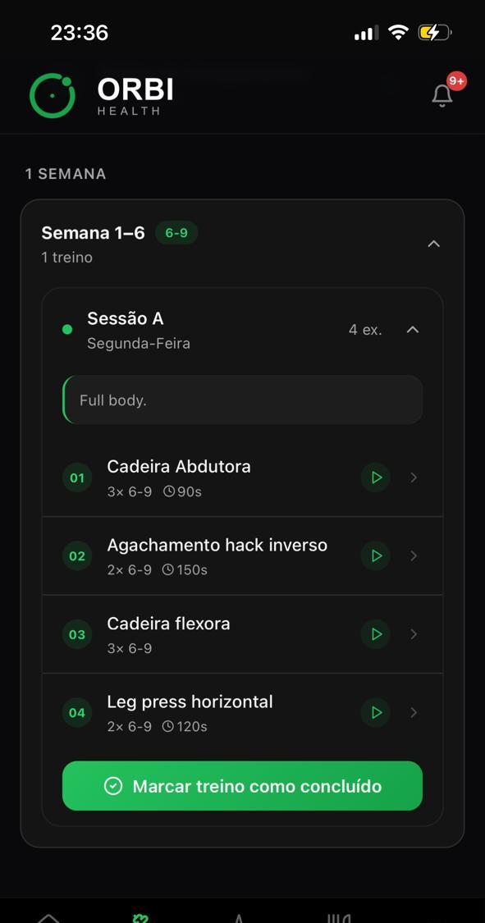Tap the Orbi Health logo
Viewport: 485px width, 923px height.
(x=101, y=95)
